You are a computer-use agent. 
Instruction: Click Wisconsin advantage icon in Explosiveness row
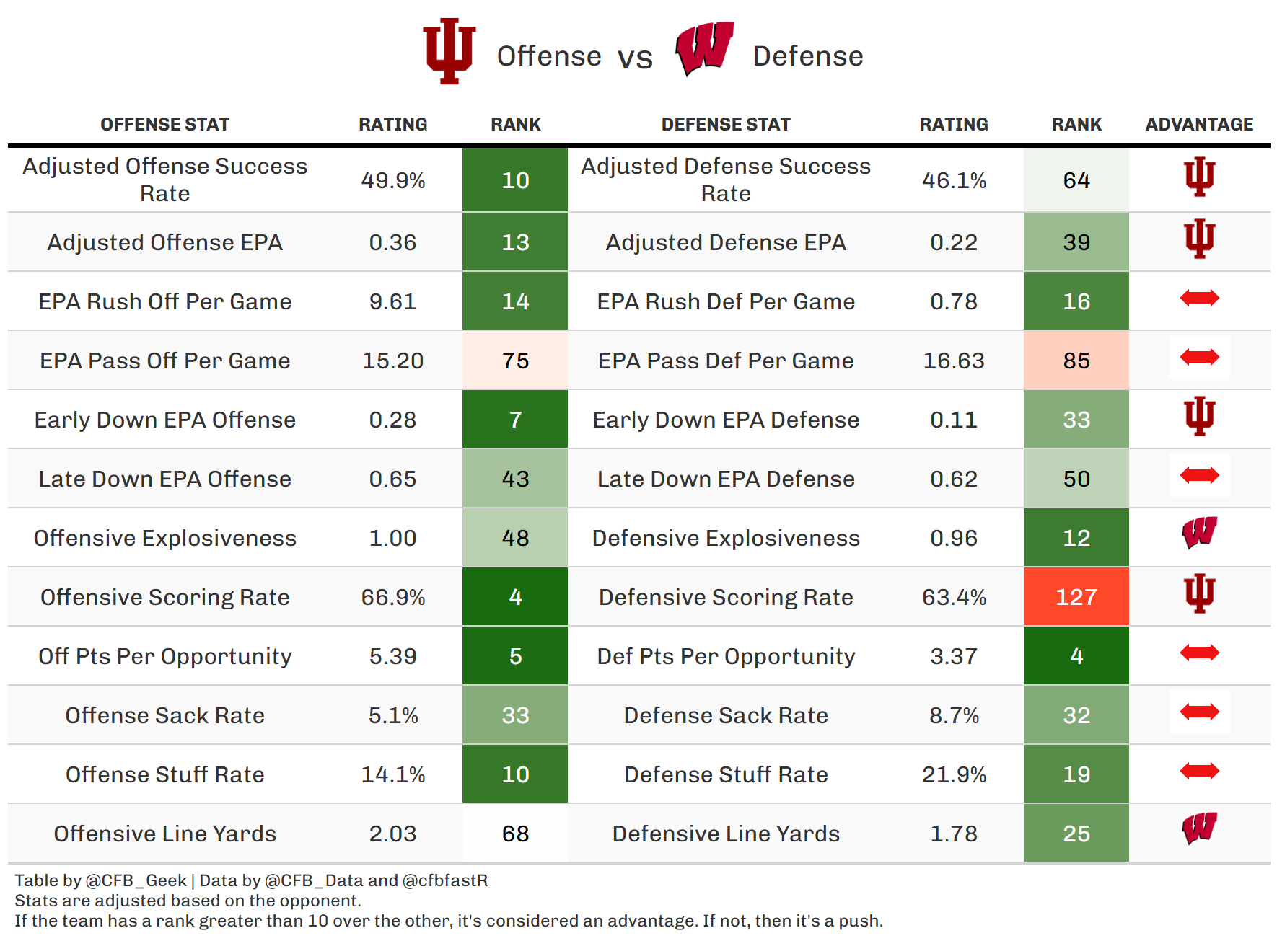pyautogui.click(x=1199, y=534)
